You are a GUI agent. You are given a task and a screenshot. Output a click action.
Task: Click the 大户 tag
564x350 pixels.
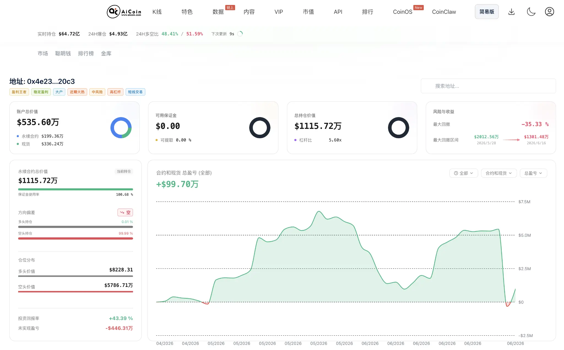click(x=59, y=92)
